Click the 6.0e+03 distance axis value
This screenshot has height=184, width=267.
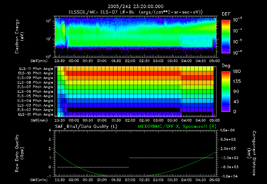228,139
